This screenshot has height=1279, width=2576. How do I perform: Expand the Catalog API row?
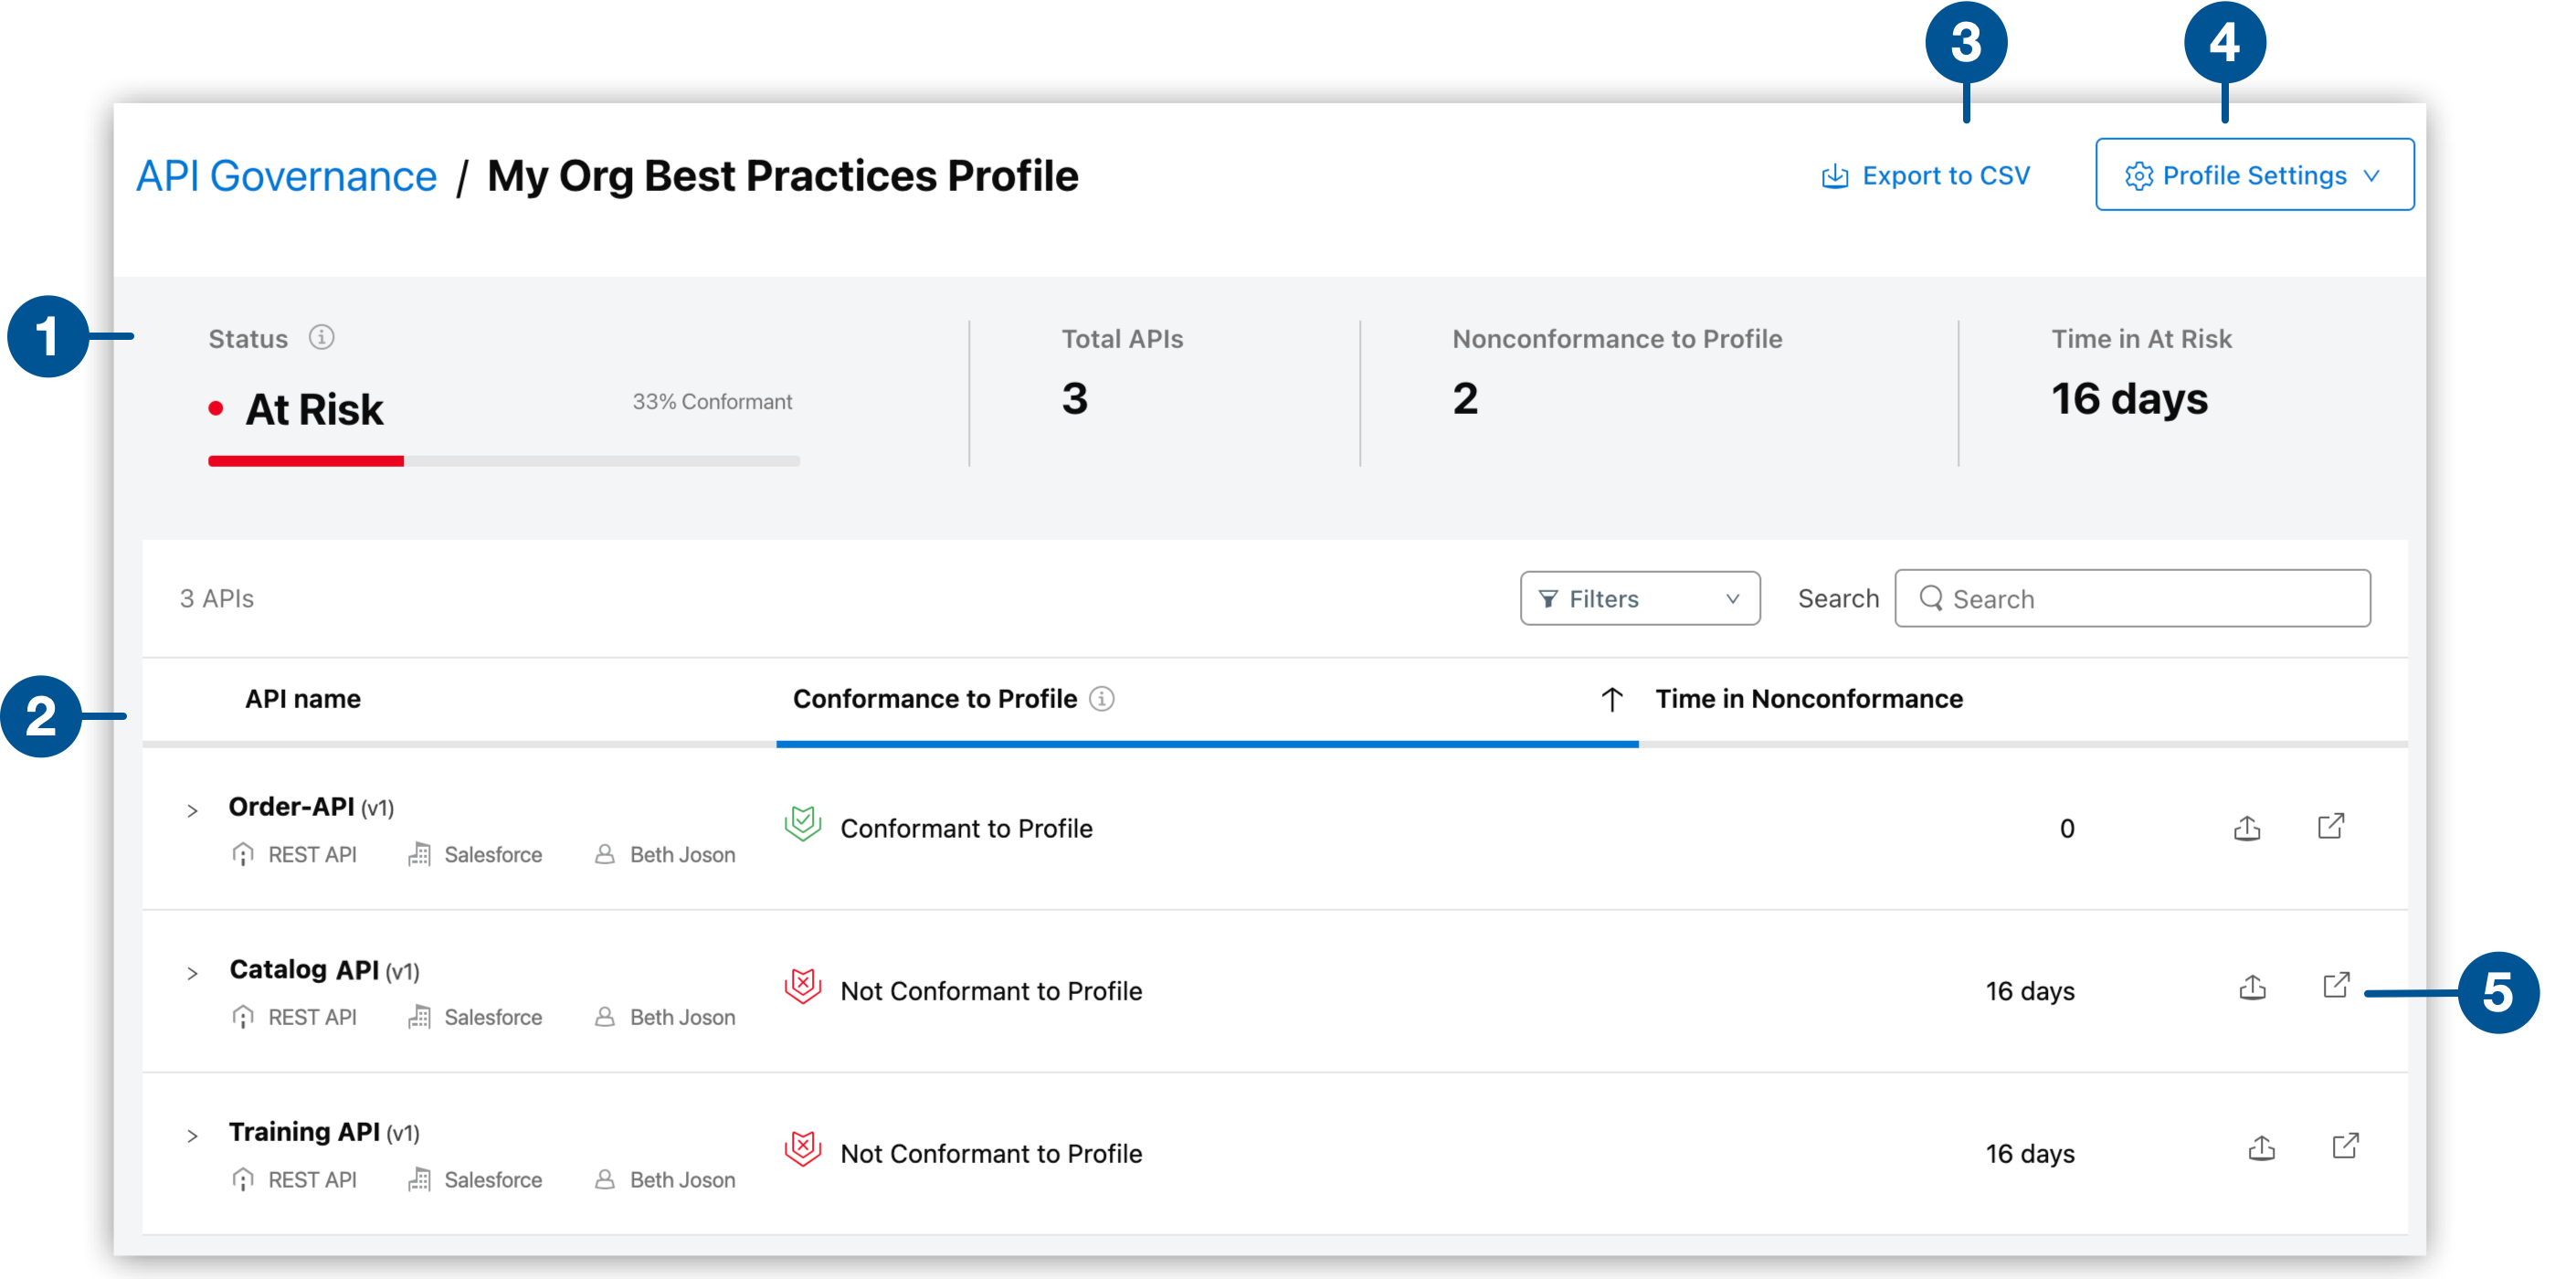click(192, 972)
